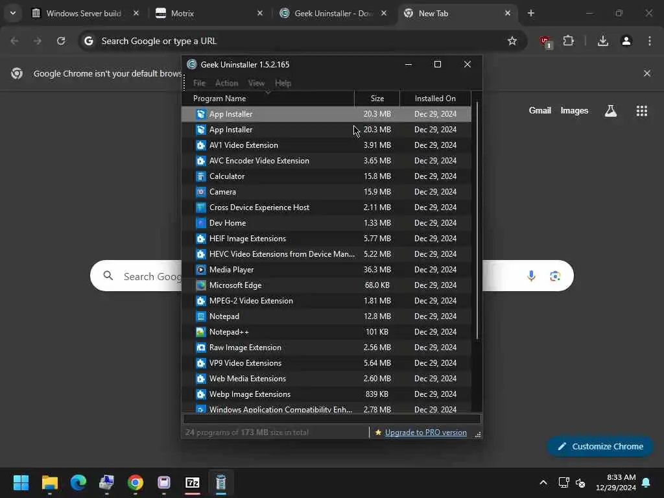This screenshot has height=498, width=664.
Task: Click the Notepad++ icon in program list
Action: (x=201, y=332)
